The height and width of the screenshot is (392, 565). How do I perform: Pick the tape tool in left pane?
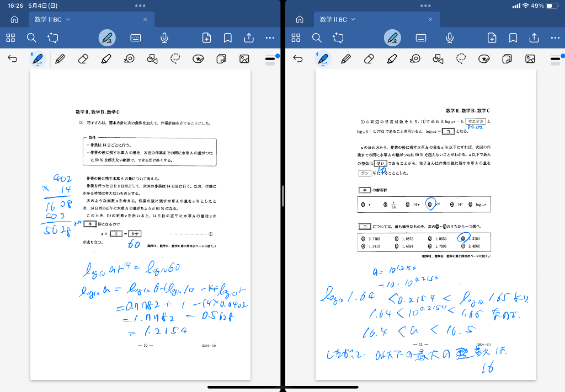[x=129, y=58]
